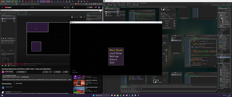Click Settings in the game window

coord(114,56)
